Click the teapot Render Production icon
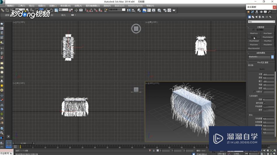 (174, 10)
